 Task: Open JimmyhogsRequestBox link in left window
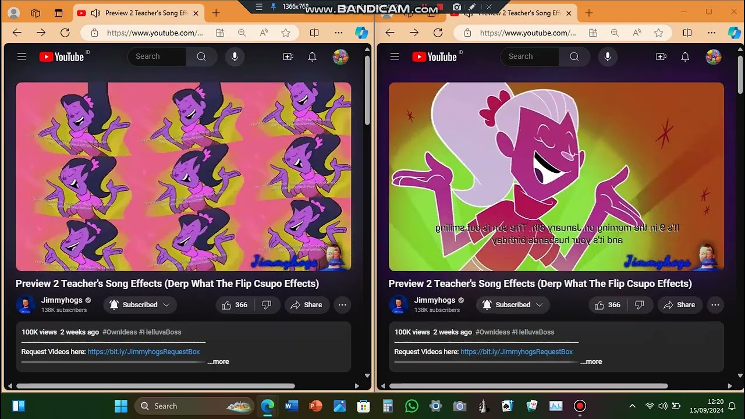pos(144,351)
